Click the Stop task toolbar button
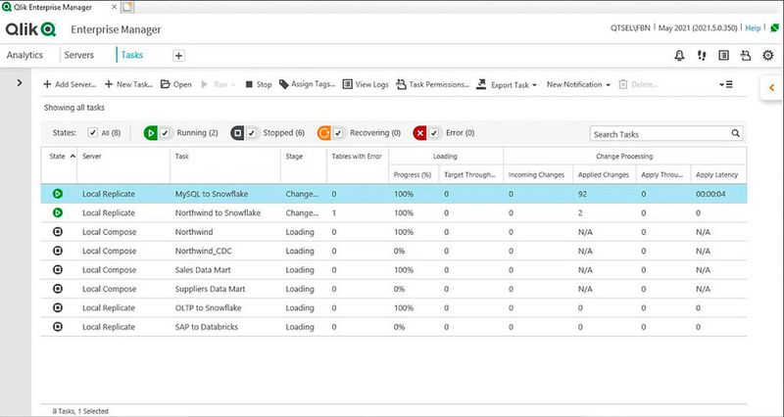 (259, 84)
